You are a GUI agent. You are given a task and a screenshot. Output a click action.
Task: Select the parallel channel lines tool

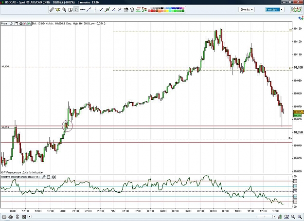pos(120,10)
